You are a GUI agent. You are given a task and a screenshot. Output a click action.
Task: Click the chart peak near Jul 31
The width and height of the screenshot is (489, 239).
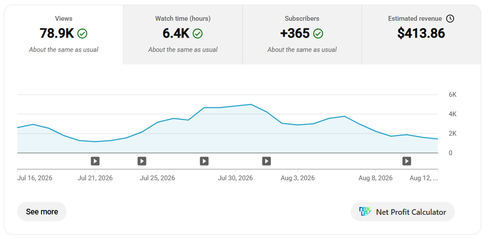[x=251, y=104]
